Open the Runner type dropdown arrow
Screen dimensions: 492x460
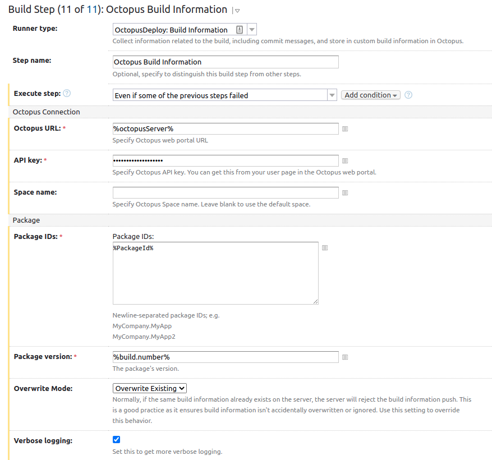coord(252,30)
